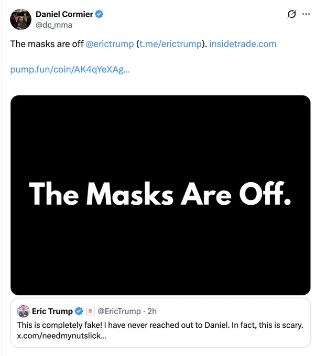Click Daniel Cormier's blue verified badge

point(99,14)
